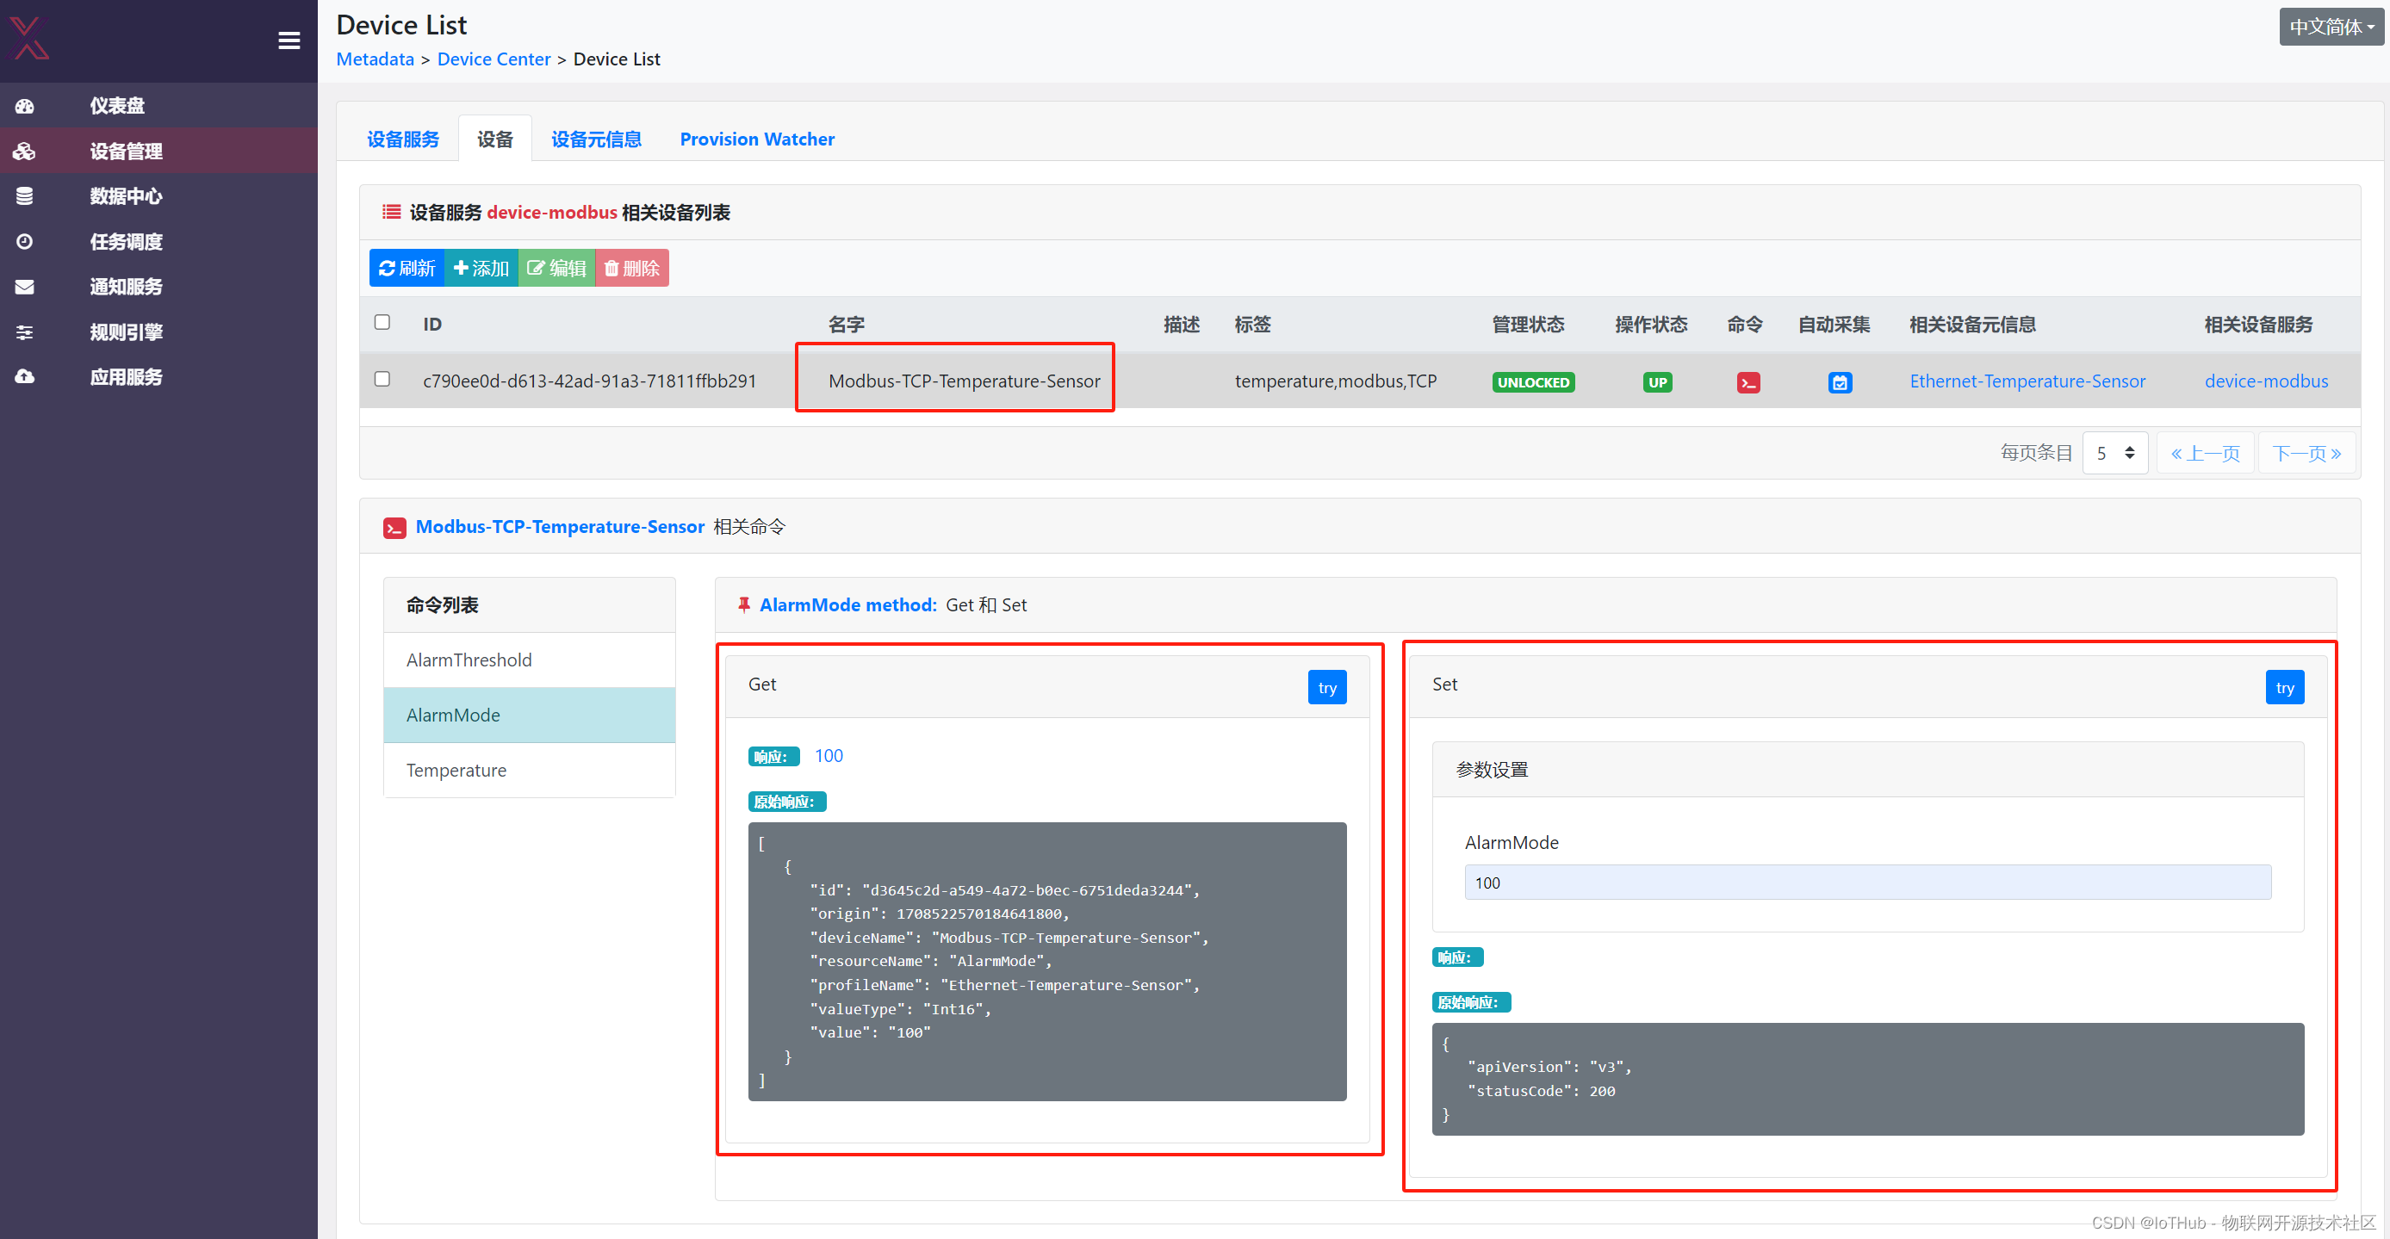2390x1239 pixels.
Task: Go to 上一页 previous page
Action: coord(2205,453)
